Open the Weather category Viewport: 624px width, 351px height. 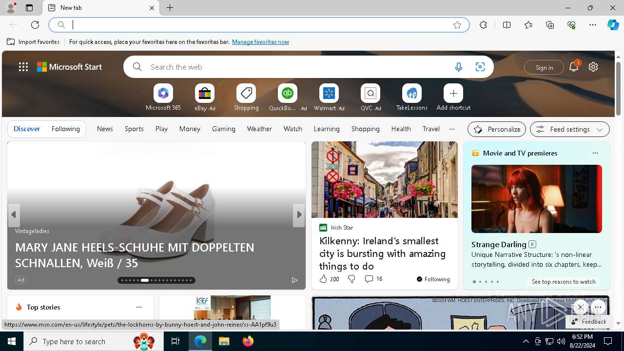tap(259, 129)
